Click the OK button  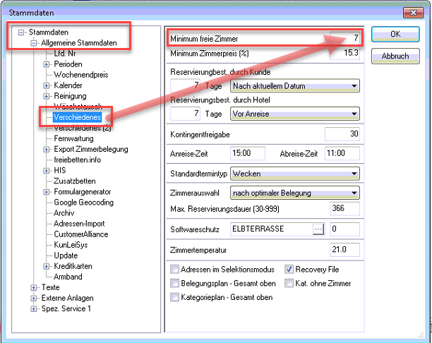(395, 34)
